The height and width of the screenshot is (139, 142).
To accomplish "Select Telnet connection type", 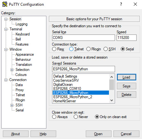I will (71, 49).
